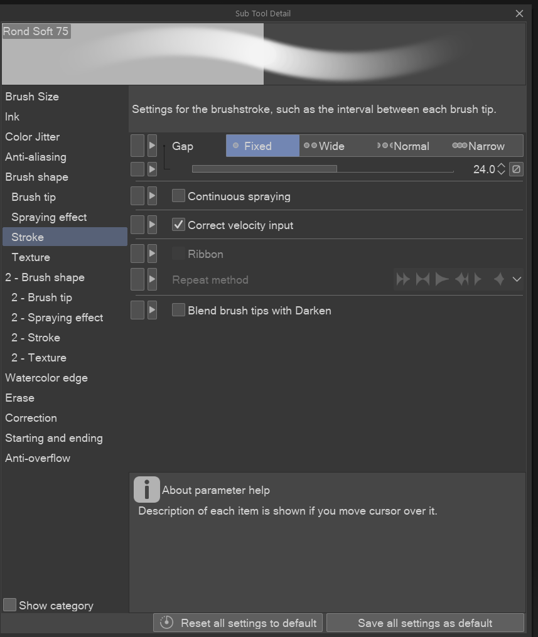Toggle Ribbon display in Tool Property box
The height and width of the screenshot is (637, 538).
(137, 254)
